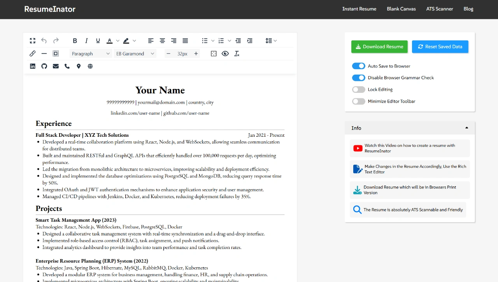Insert GitHub icon into resume
Viewport: 498px width, 282px height.
pos(44,66)
